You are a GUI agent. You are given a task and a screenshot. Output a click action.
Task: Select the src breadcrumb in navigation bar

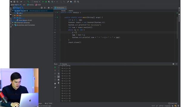(x=24, y=5)
